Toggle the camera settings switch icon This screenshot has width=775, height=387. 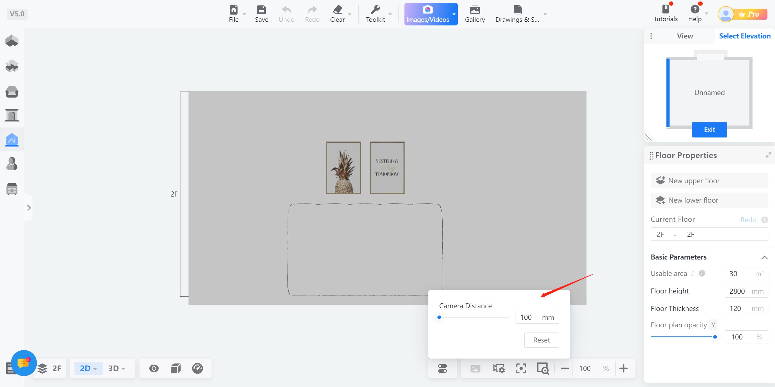(442, 369)
